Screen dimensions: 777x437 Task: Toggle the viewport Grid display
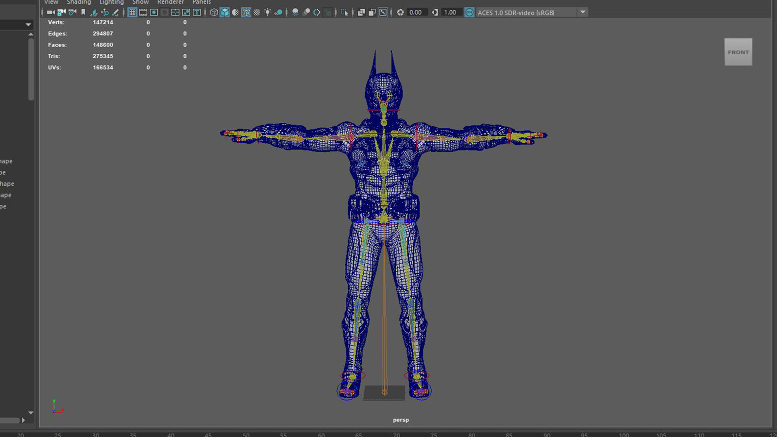coord(132,13)
